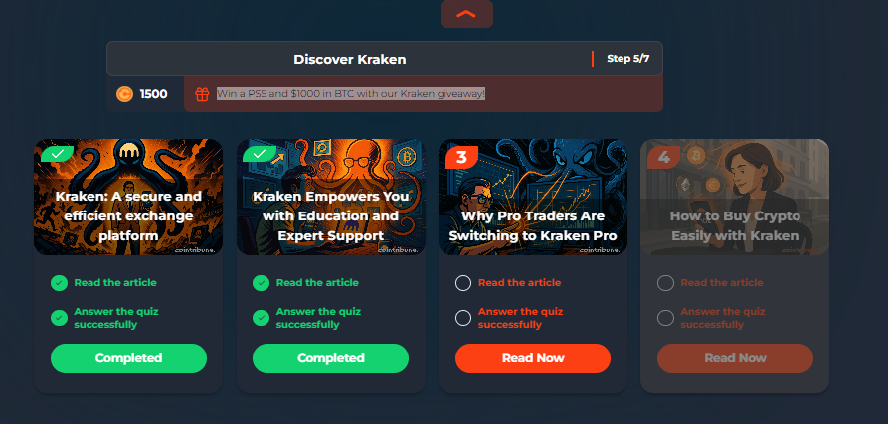The height and width of the screenshot is (424, 888).
Task: Click checked 'Read the article' icon on first card
Action: click(59, 283)
